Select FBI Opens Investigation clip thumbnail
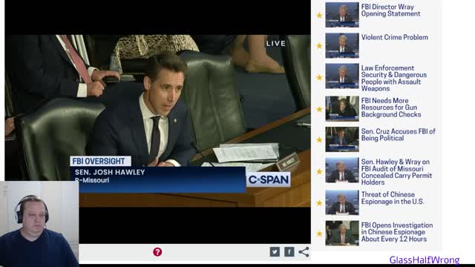 342,233
